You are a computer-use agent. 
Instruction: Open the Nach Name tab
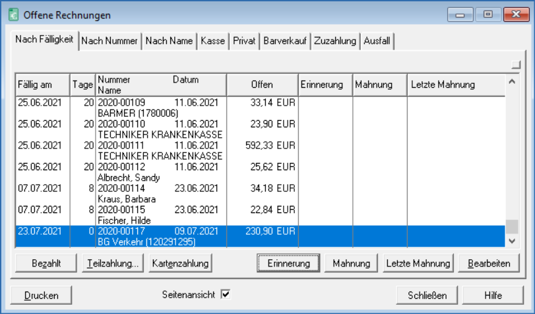169,41
